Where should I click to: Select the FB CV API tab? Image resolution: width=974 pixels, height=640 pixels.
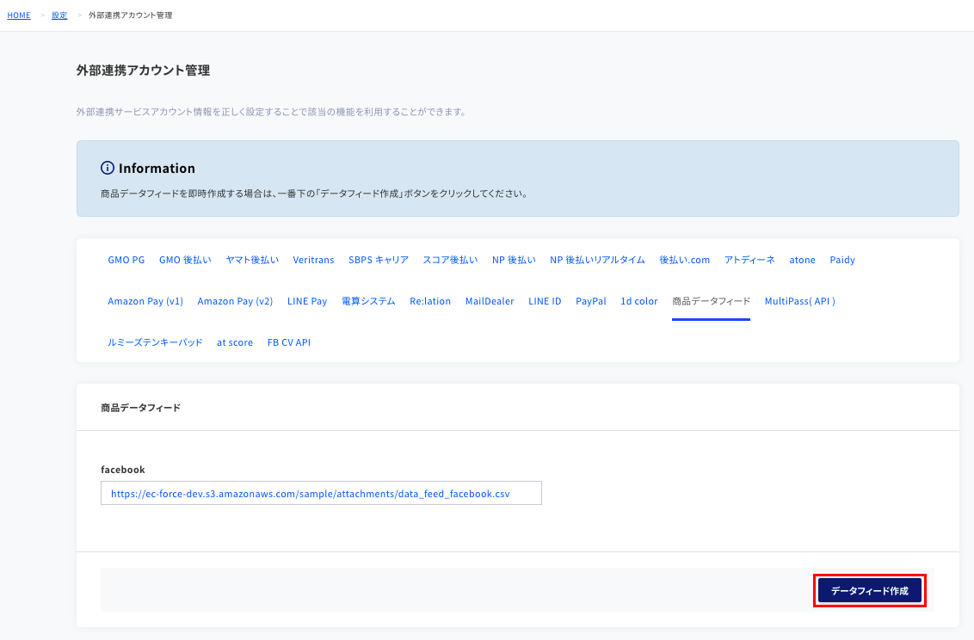289,342
